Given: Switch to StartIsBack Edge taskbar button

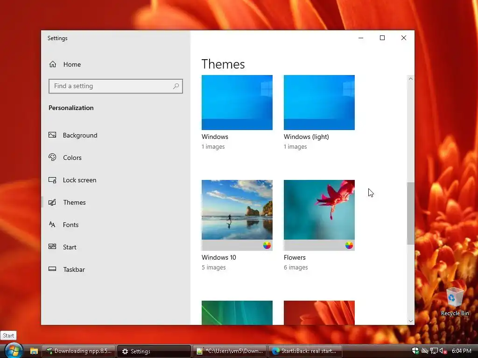Looking at the screenshot, I should tap(305, 351).
